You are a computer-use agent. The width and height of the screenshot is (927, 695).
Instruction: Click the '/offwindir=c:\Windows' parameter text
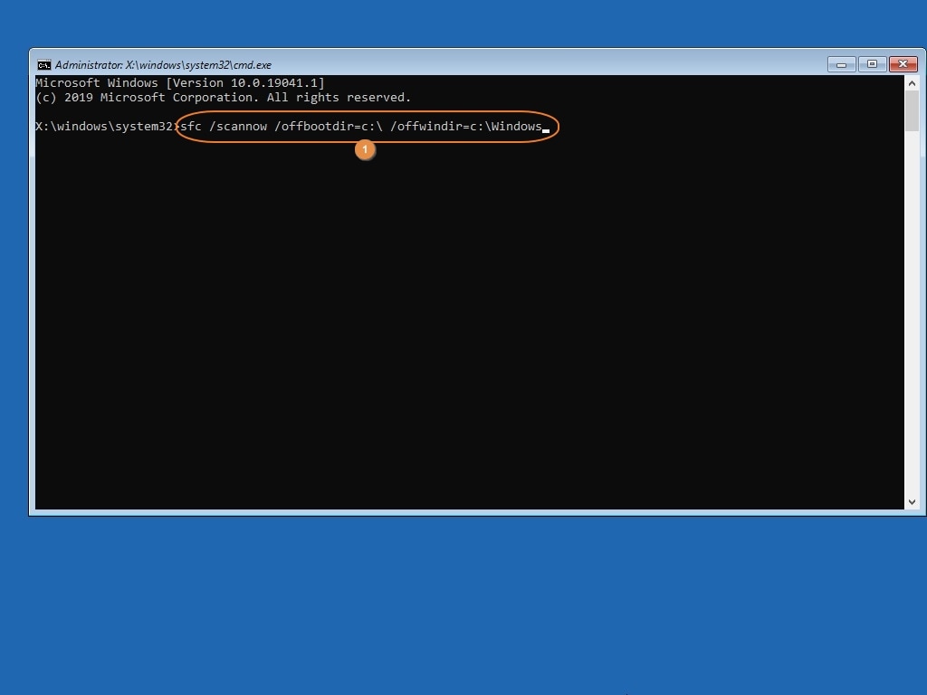tap(466, 127)
